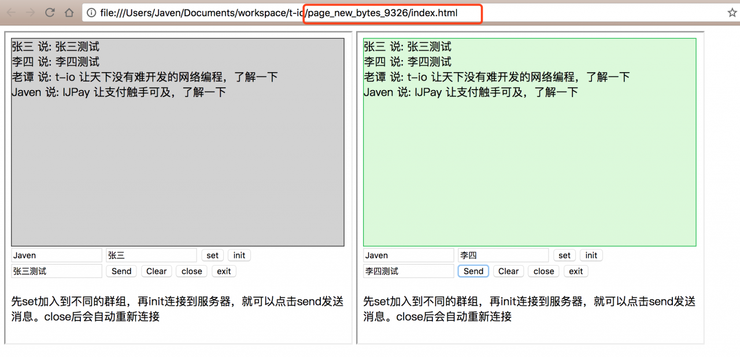Screen dimensions: 740x357
Task: Click the browser back arrow
Action: (11, 12)
